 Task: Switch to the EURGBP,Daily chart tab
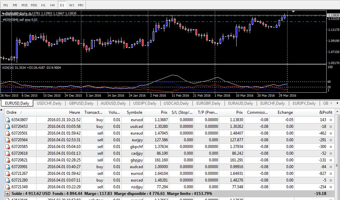pyautogui.click(x=208, y=103)
